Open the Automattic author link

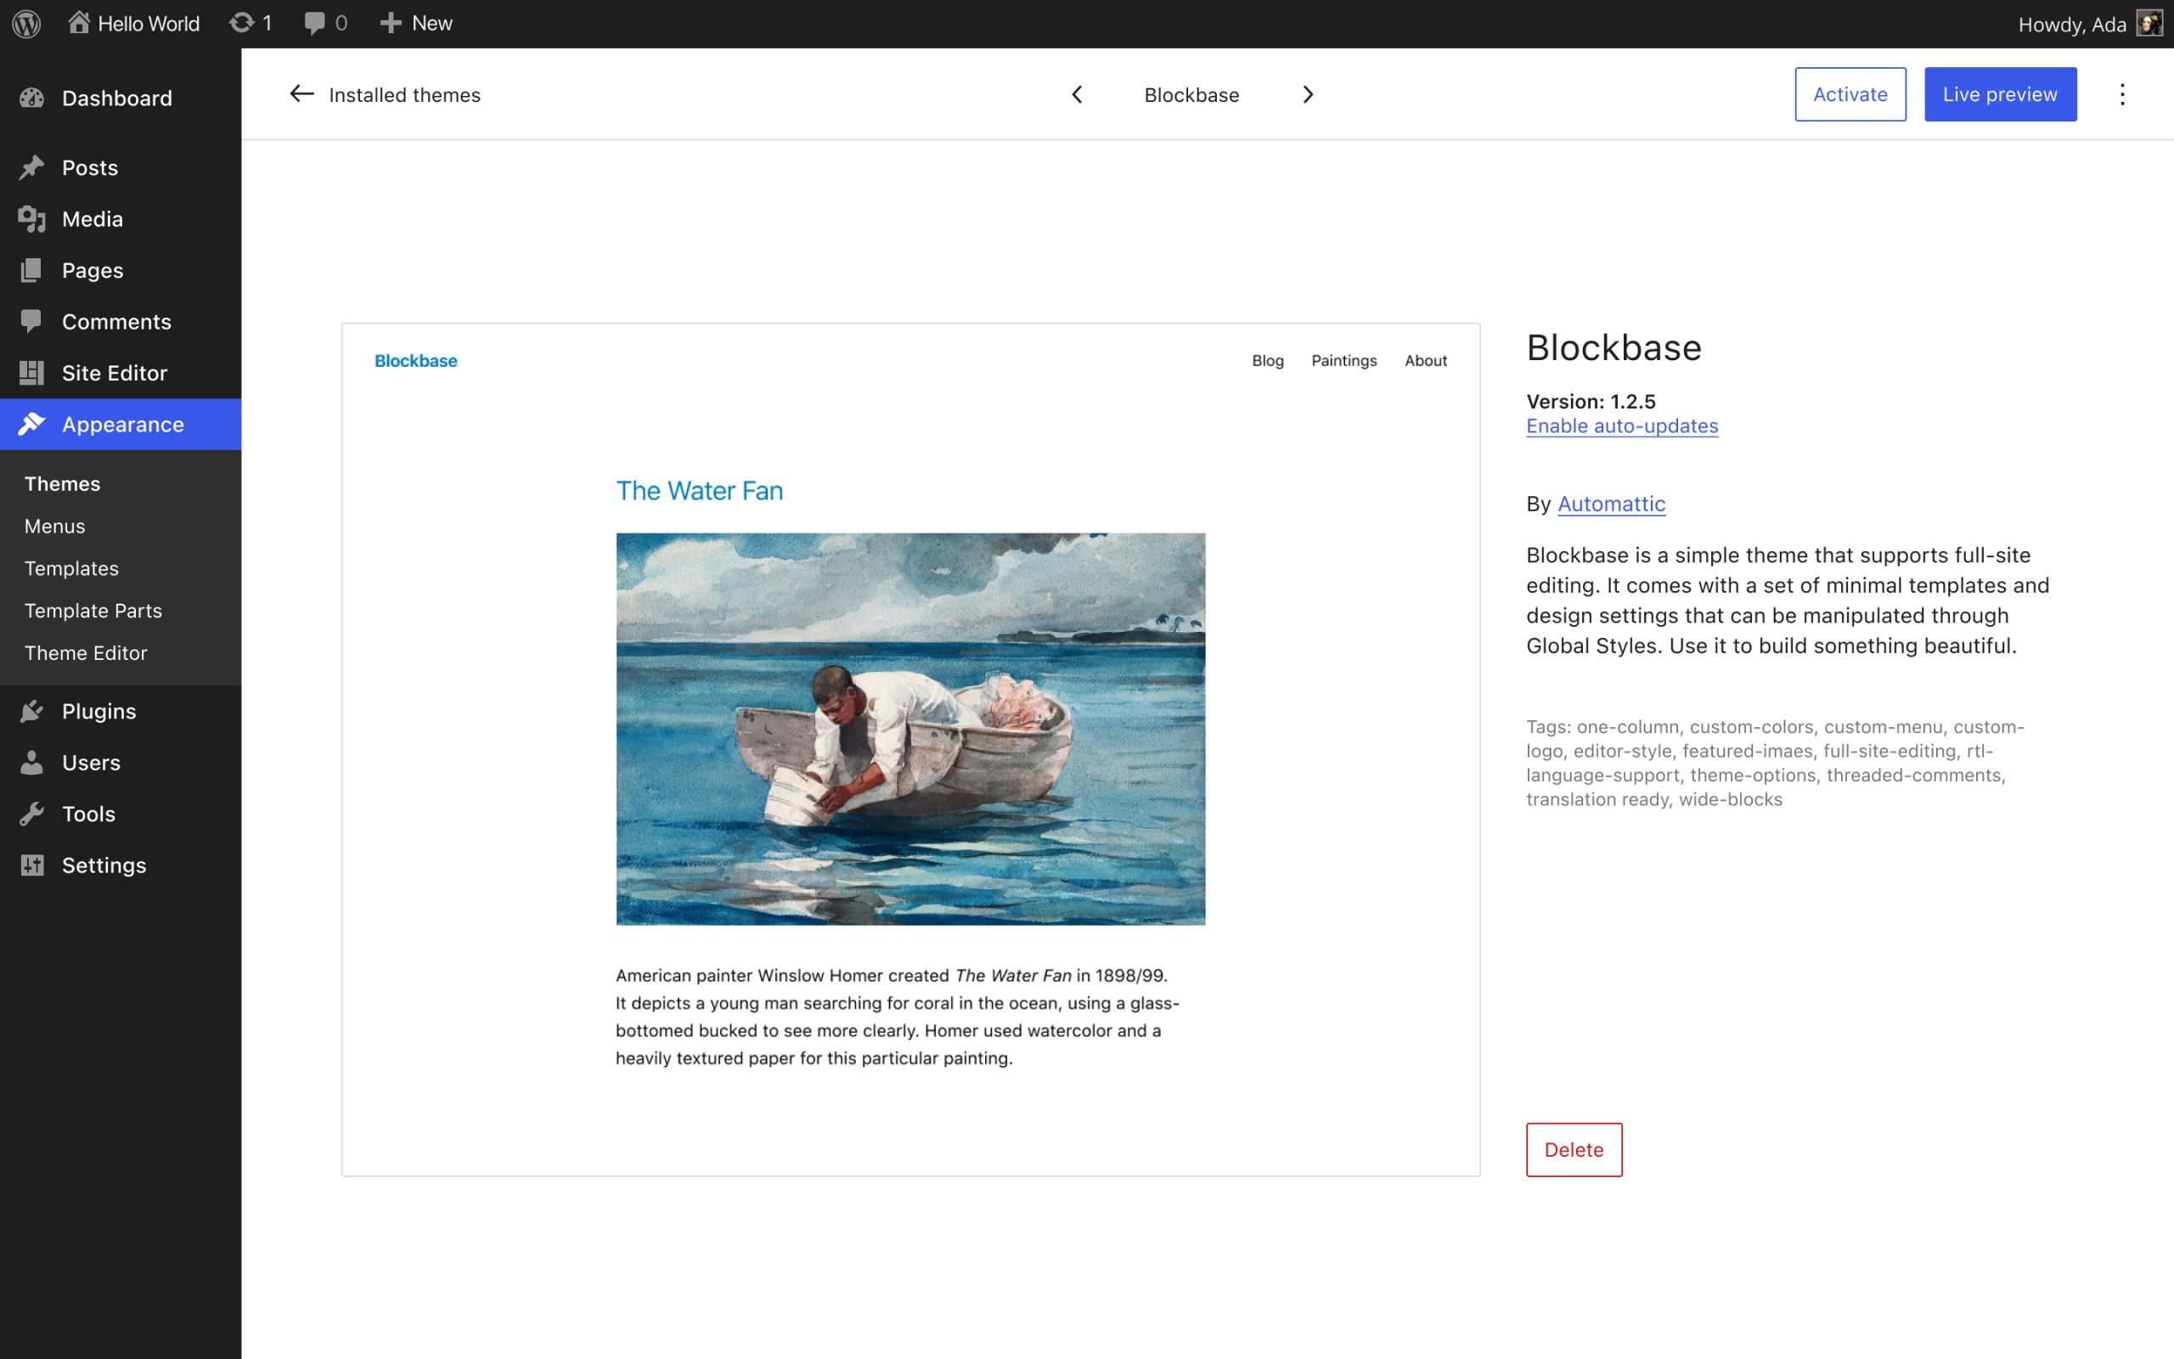(1611, 504)
